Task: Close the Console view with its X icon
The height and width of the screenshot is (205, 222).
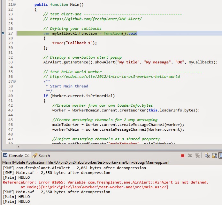Action: (27, 155)
